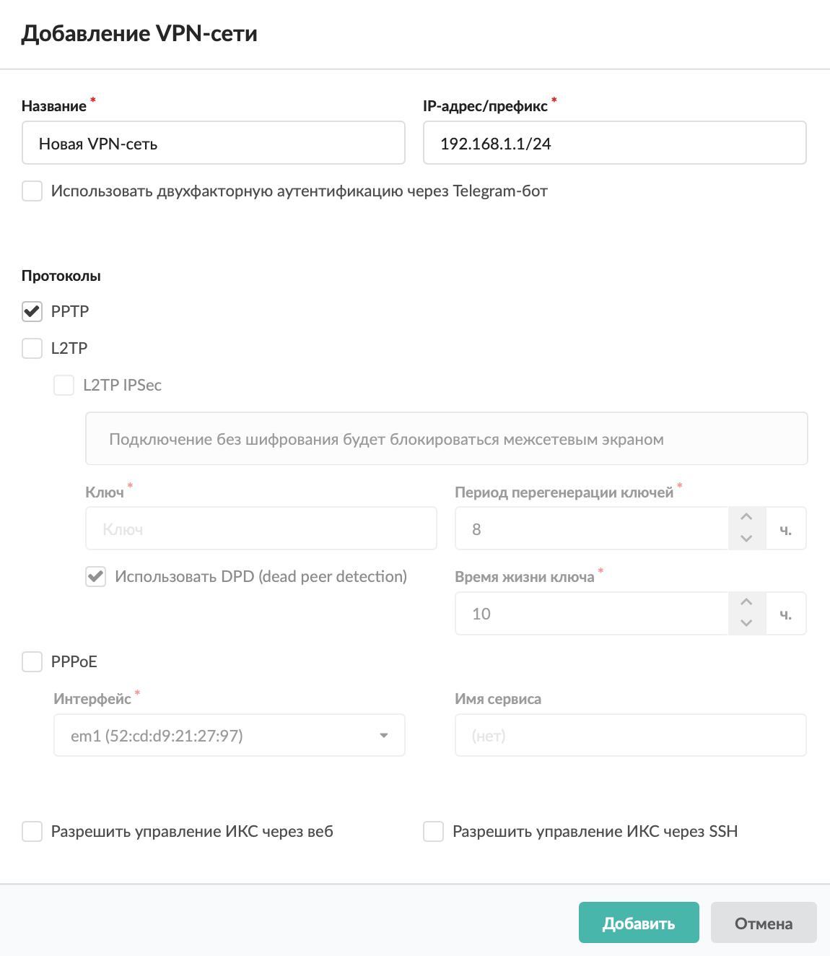This screenshot has width=830, height=956.
Task: Allow ИКС management via SSH checkbox
Action: [434, 831]
